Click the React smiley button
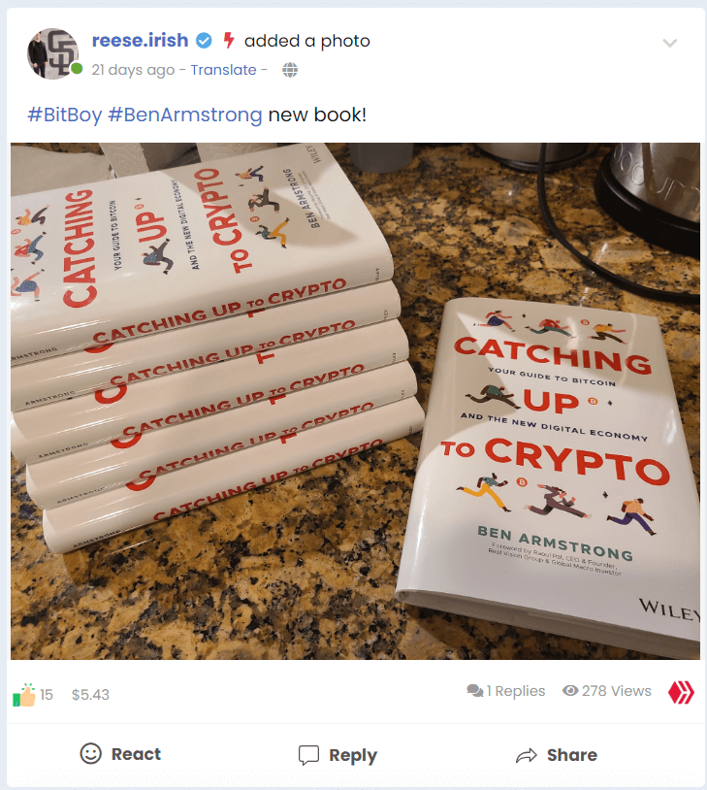Image resolution: width=707 pixels, height=790 pixels. click(x=121, y=754)
